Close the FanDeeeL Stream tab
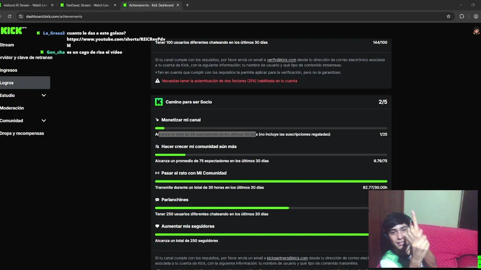Image resolution: width=481 pixels, height=270 pixels. [115, 5]
